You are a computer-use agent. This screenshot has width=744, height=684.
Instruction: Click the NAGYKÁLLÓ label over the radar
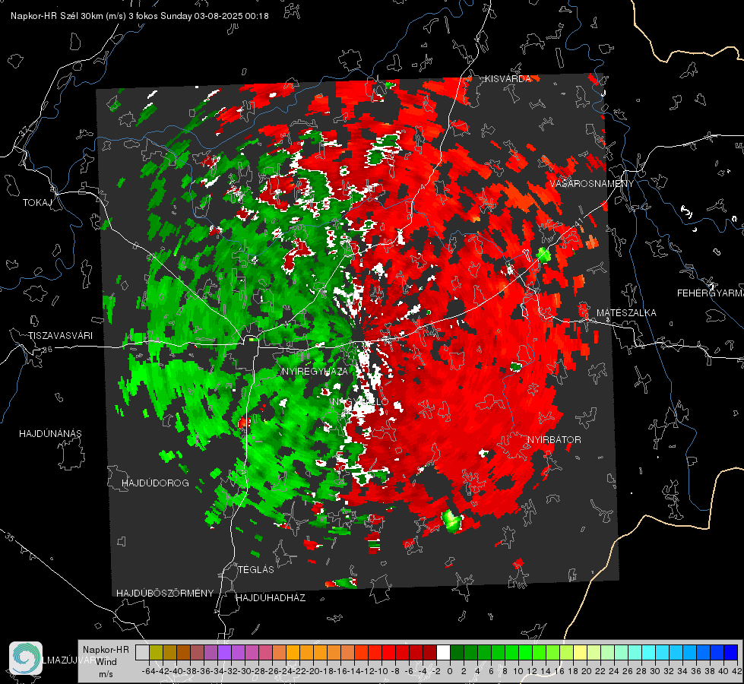(x=360, y=401)
